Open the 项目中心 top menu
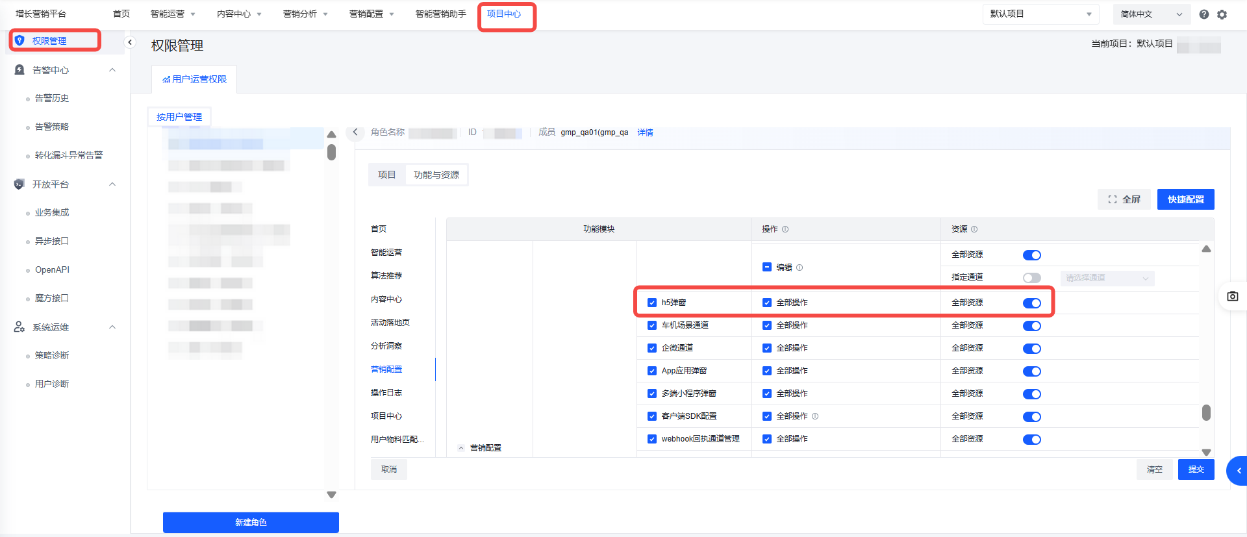The height and width of the screenshot is (537, 1247). click(504, 14)
